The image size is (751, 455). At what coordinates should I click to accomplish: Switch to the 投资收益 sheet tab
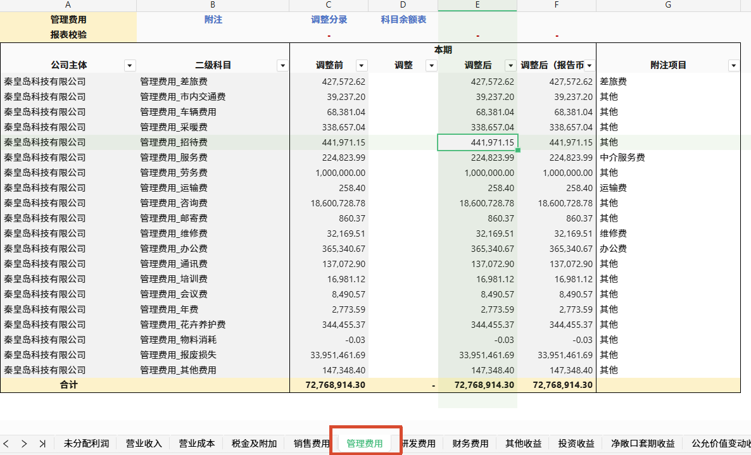tap(576, 444)
